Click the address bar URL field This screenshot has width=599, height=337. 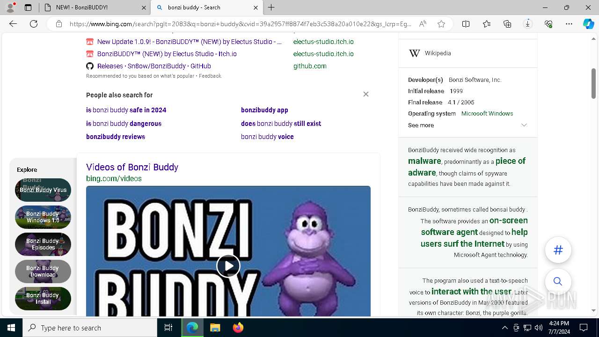(x=241, y=24)
